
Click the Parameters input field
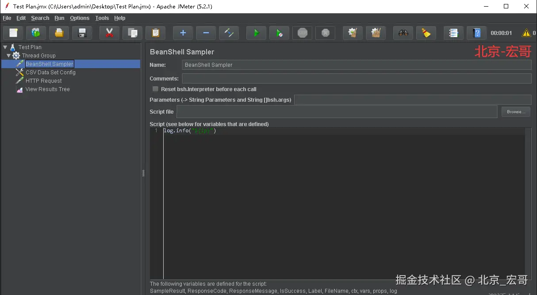[413, 100]
